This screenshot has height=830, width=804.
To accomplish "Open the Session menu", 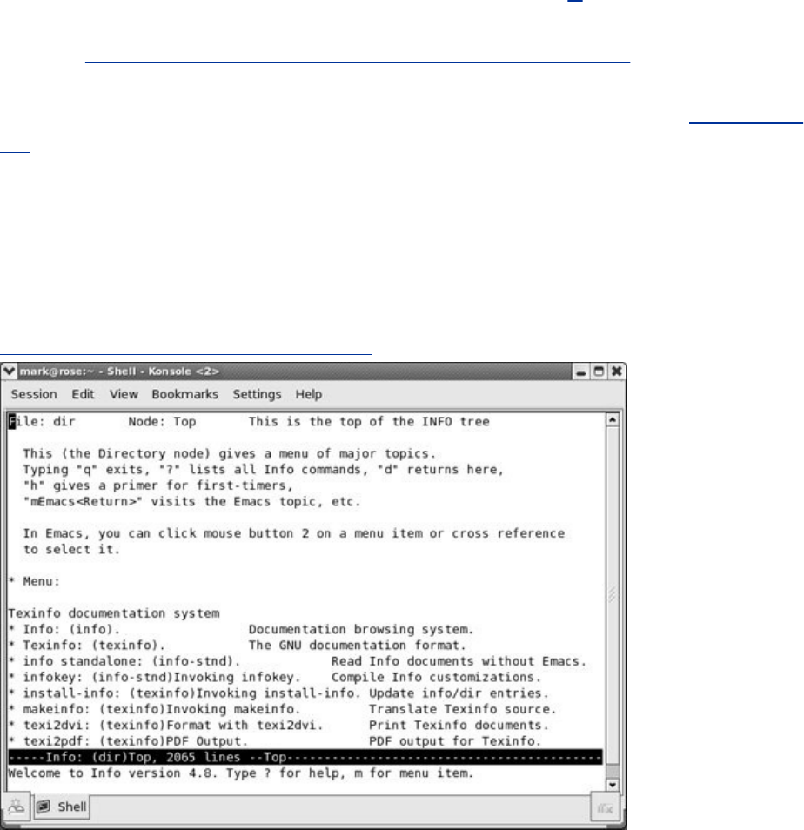I will tap(34, 394).
